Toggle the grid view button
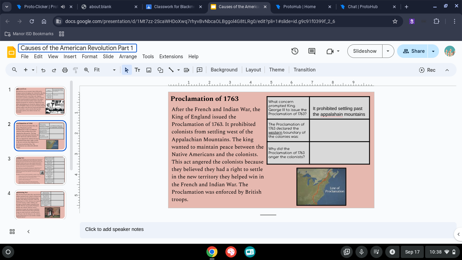This screenshot has height=260, width=462. 12,232
